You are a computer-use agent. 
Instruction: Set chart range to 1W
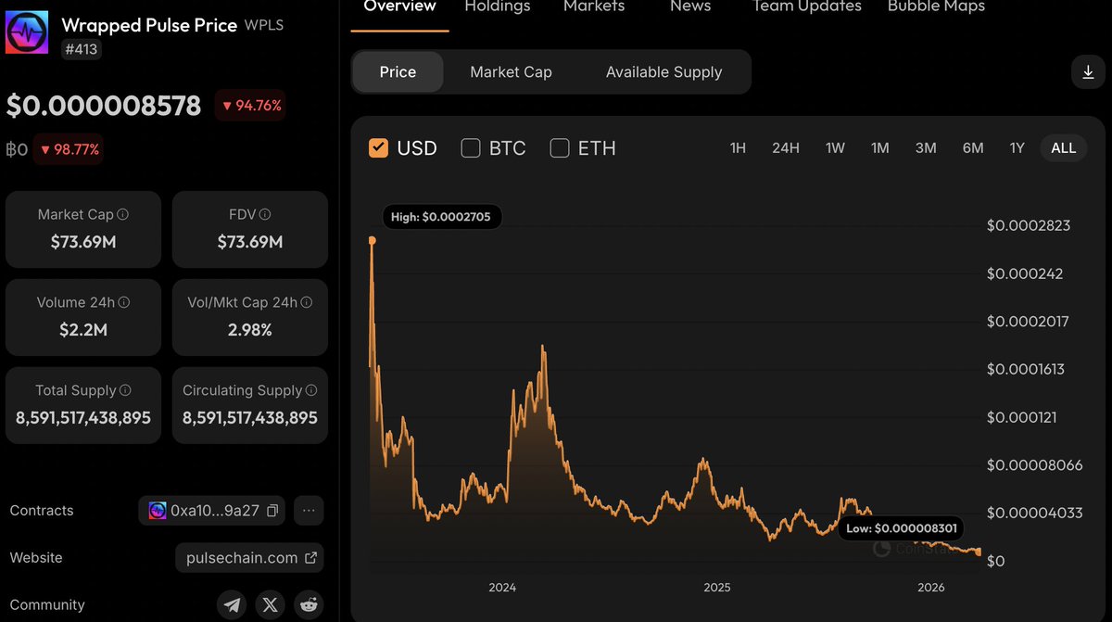coord(835,148)
